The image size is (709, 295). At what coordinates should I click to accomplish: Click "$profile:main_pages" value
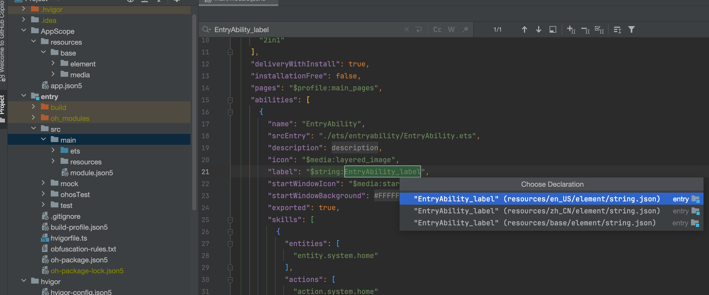333,88
